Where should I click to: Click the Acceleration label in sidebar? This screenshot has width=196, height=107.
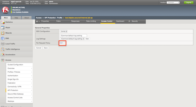click(x=10, y=55)
